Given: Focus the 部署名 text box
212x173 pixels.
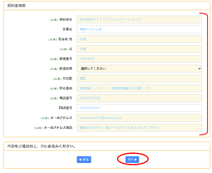Looking at the screenshot, I should click(x=139, y=29).
